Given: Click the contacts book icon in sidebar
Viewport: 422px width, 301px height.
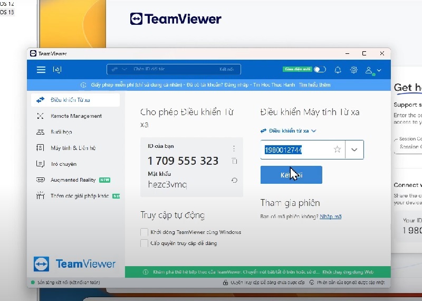Looking at the screenshot, I should tap(40, 148).
